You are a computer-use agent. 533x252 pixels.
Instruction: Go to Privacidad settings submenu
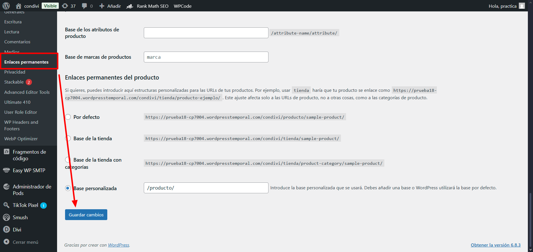click(x=15, y=72)
